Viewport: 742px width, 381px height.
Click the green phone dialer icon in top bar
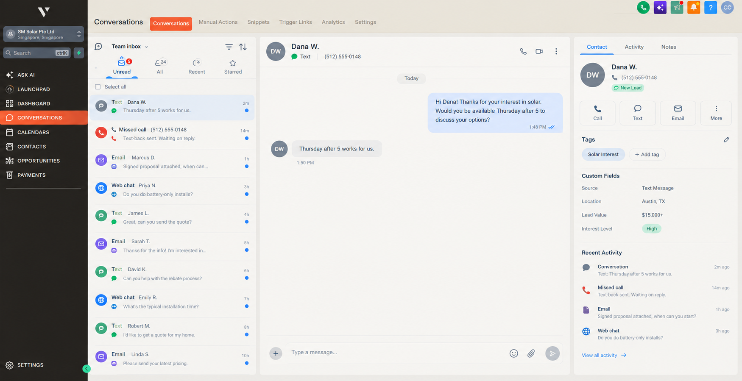(643, 8)
